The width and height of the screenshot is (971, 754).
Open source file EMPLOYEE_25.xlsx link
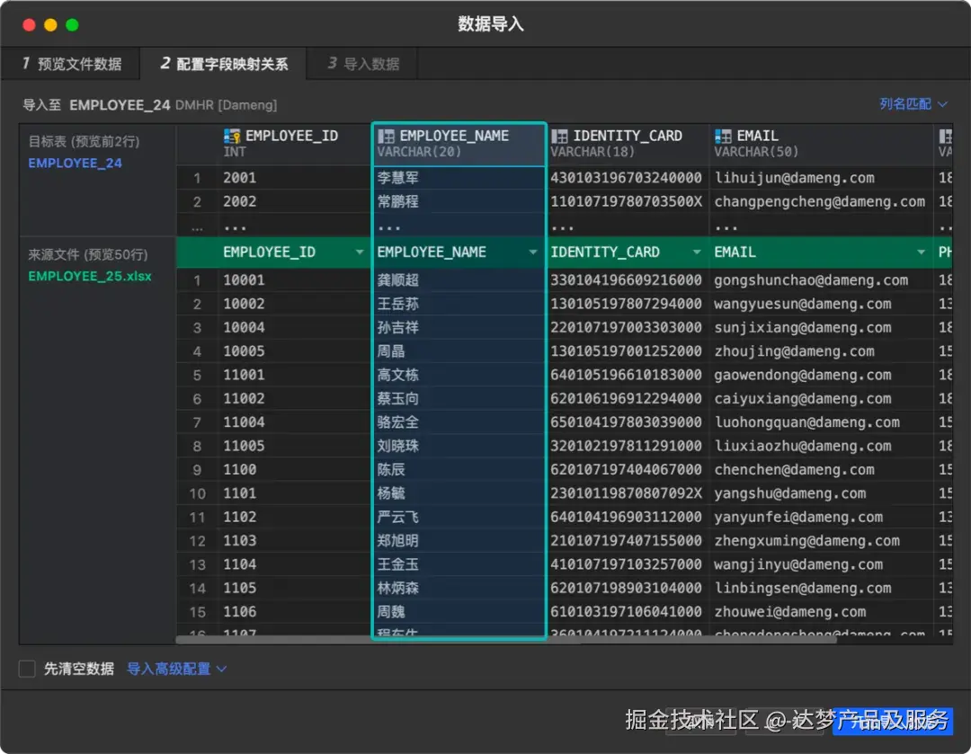[90, 276]
